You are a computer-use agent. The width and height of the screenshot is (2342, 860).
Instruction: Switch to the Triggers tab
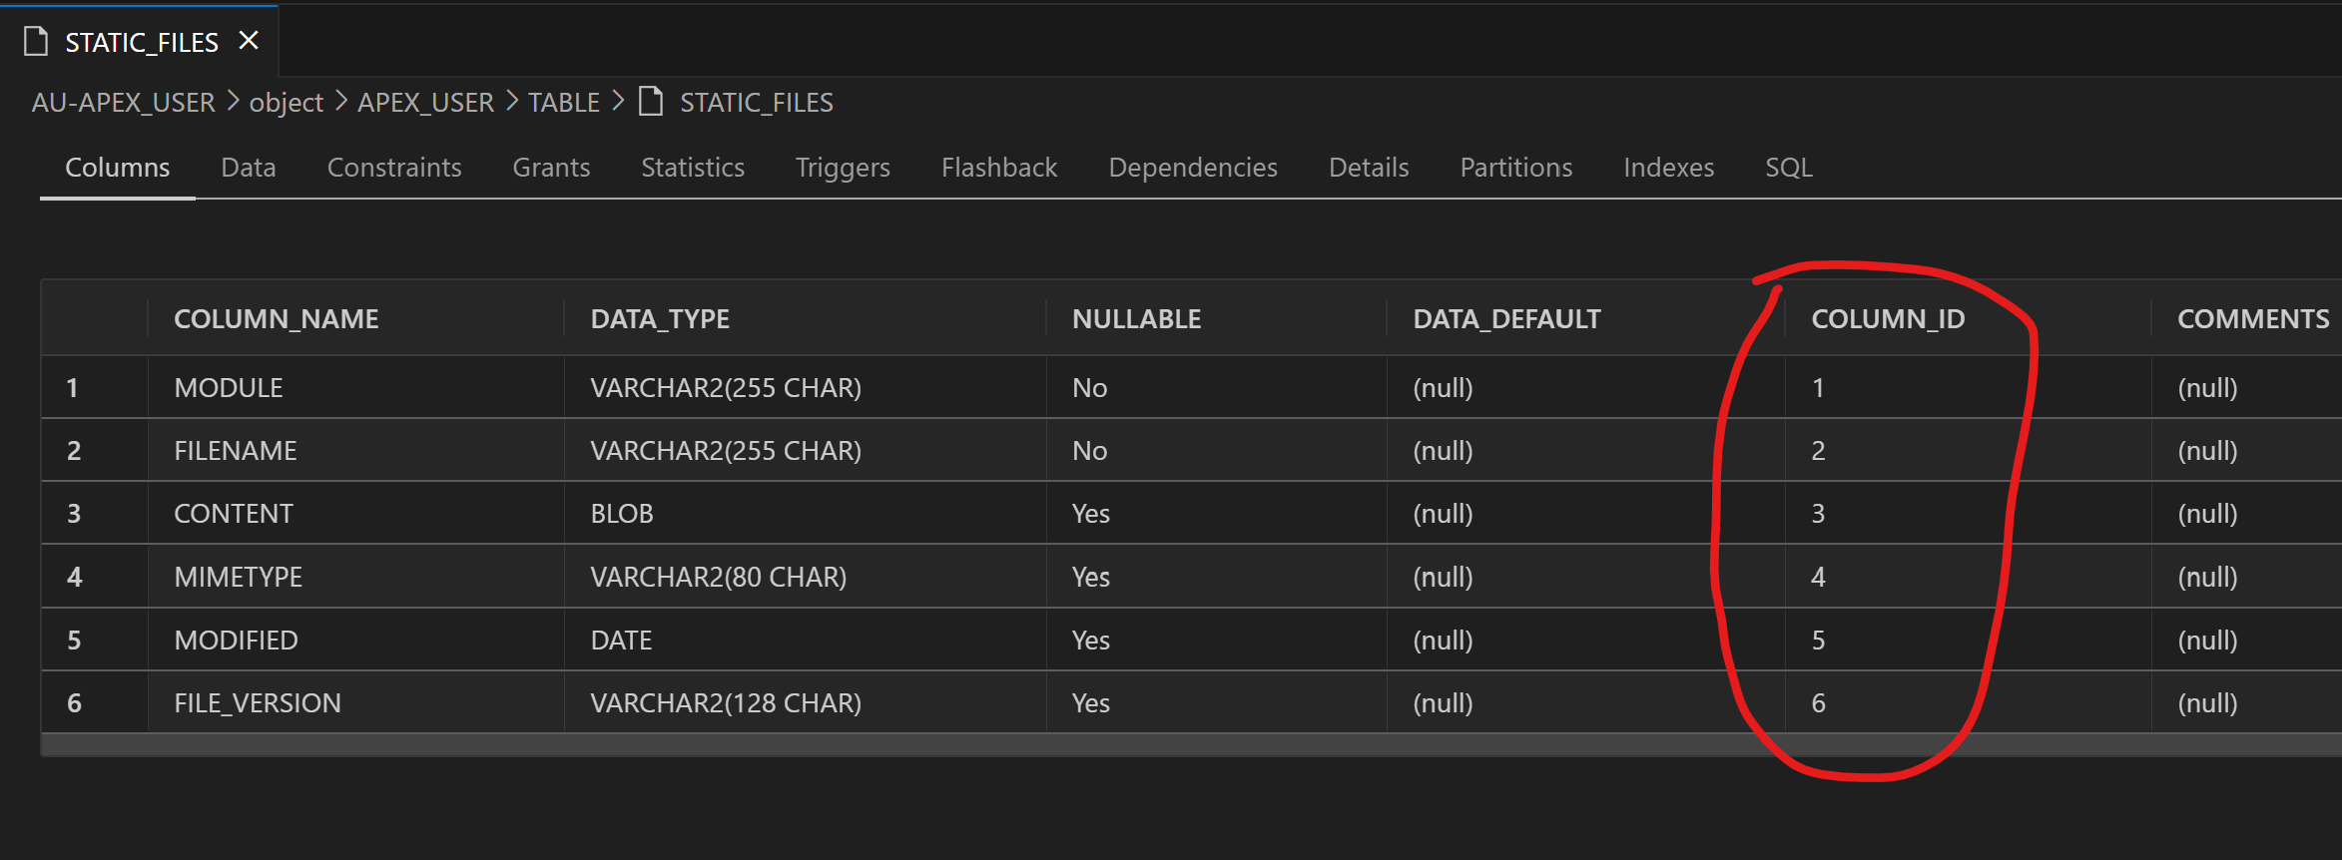coord(843,167)
